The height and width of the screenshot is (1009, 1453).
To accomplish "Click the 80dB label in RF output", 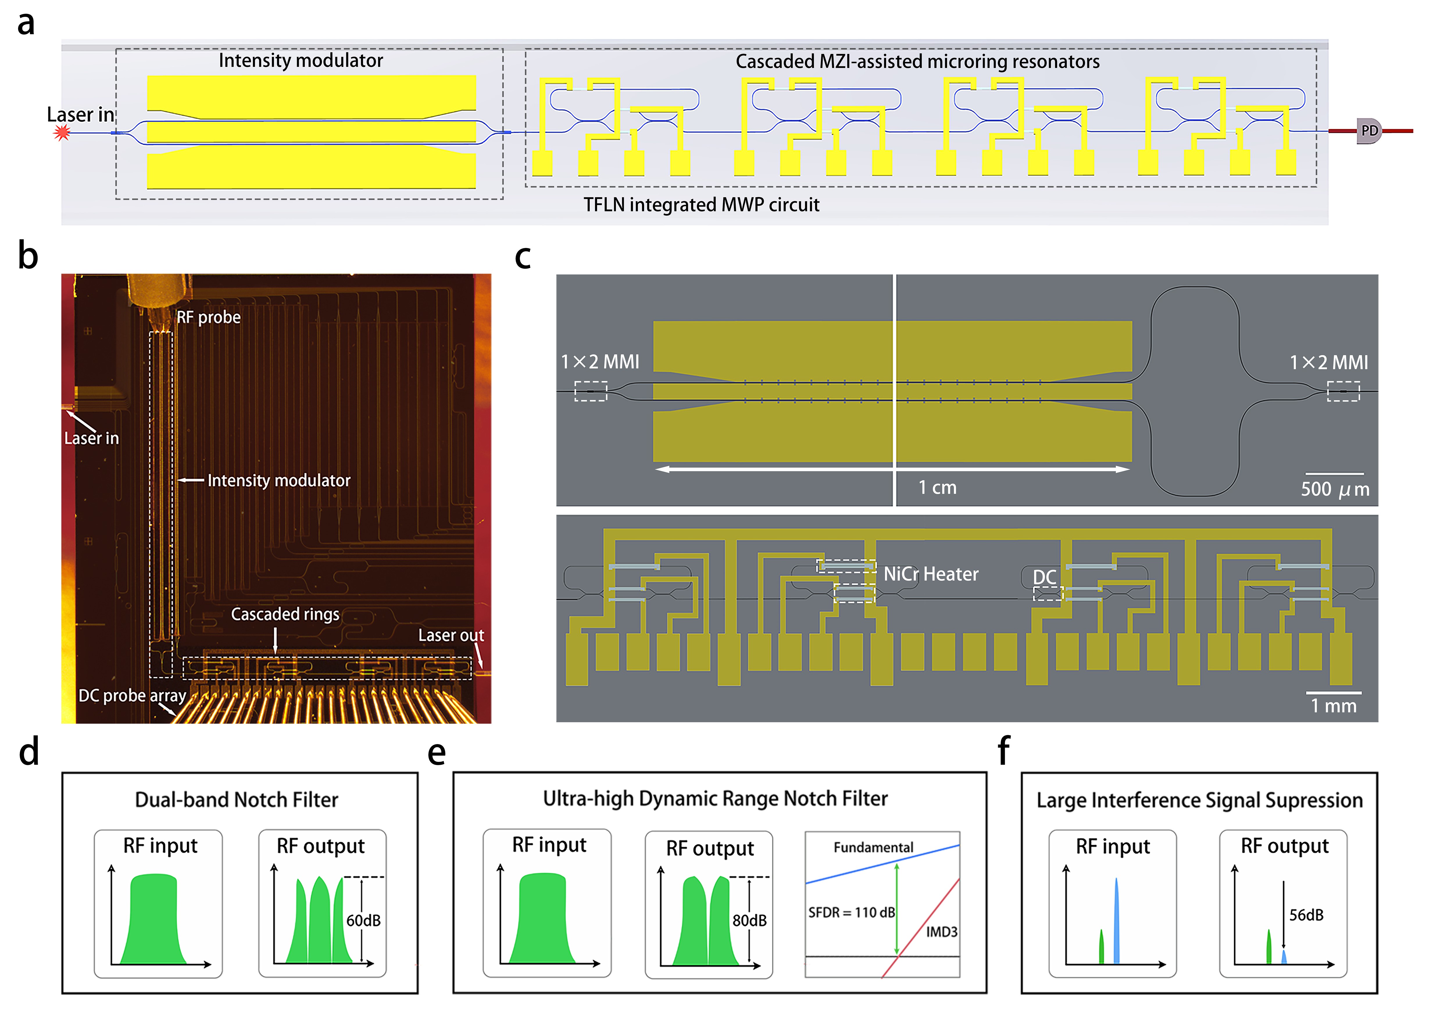I will [749, 921].
